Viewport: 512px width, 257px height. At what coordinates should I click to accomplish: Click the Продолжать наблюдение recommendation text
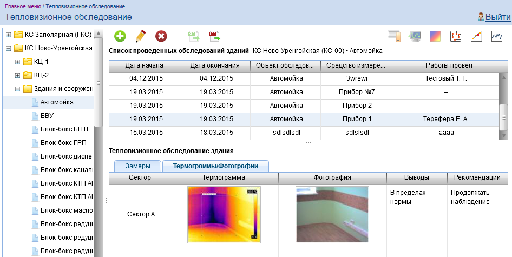pyautogui.click(x=470, y=197)
